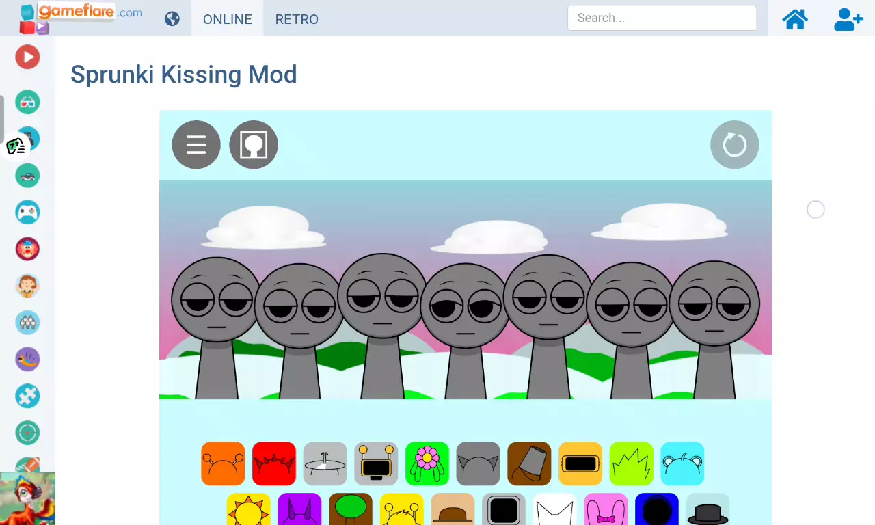Open the red play button sidebar category
Viewport: 875px width, 525px height.
[27, 57]
